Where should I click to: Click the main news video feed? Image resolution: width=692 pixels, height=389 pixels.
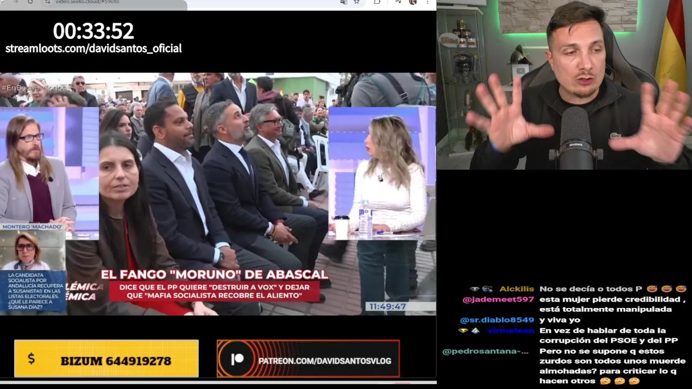218,194
